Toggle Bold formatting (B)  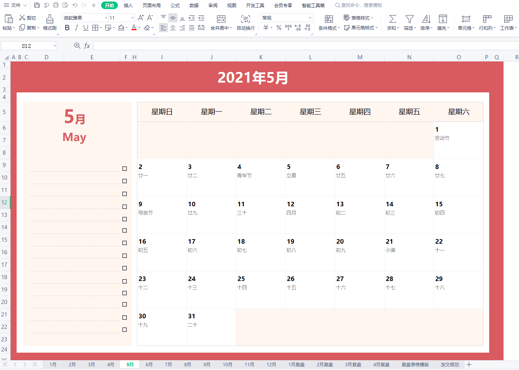click(x=67, y=28)
